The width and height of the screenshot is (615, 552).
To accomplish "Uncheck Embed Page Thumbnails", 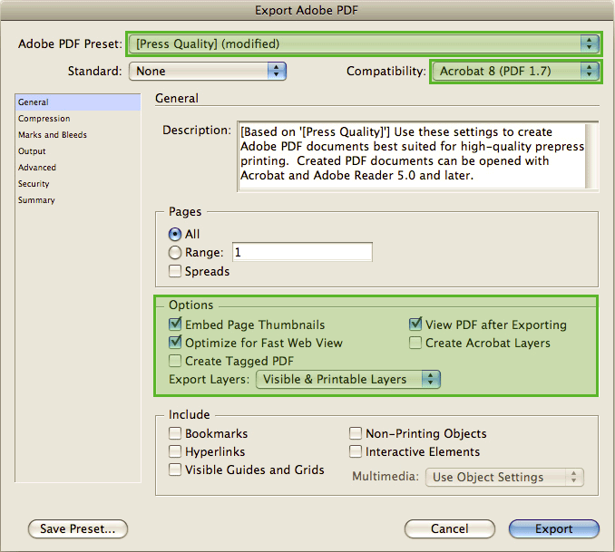I will [175, 324].
